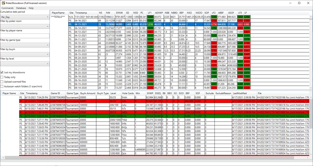Click the 0.750 red LF2 cell
Image resolution: width=313 pixels, height=166 pixels.
pyautogui.click(x=214, y=24)
